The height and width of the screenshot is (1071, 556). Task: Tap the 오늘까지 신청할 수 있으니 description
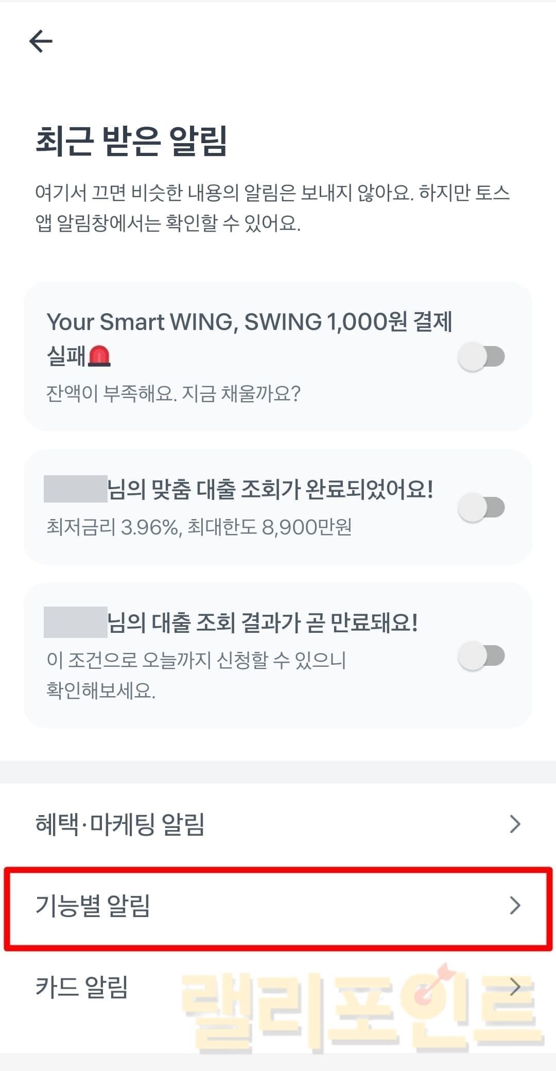click(x=196, y=661)
